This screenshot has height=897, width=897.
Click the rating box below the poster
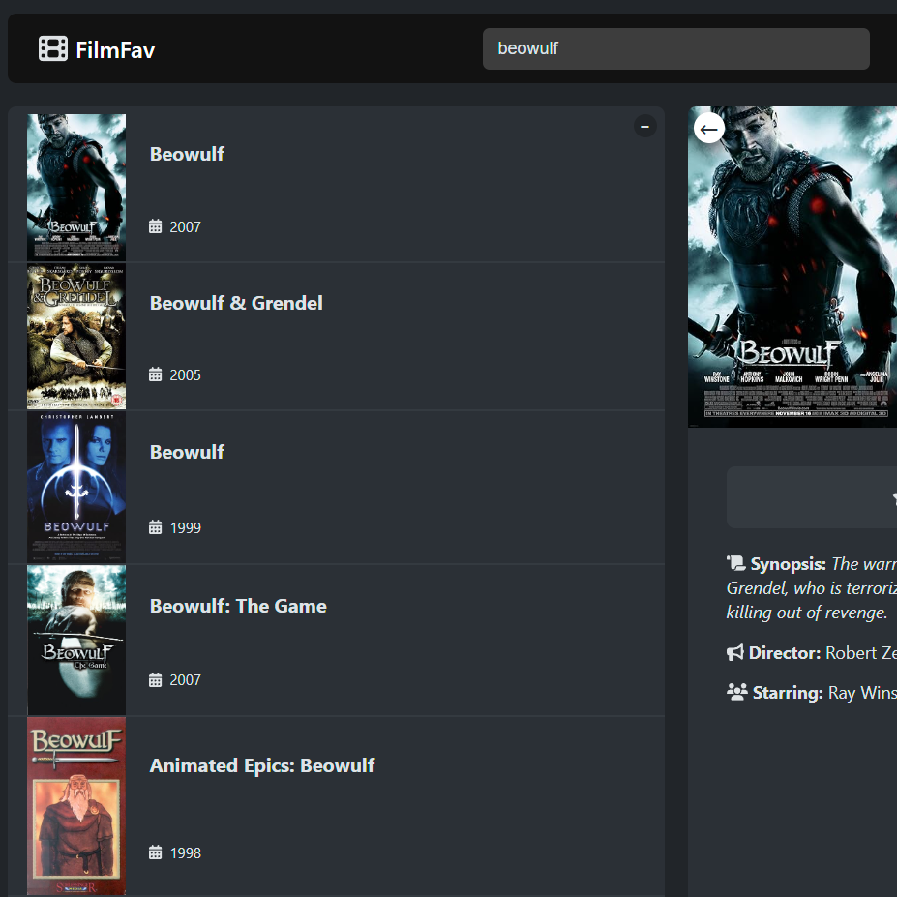point(812,497)
